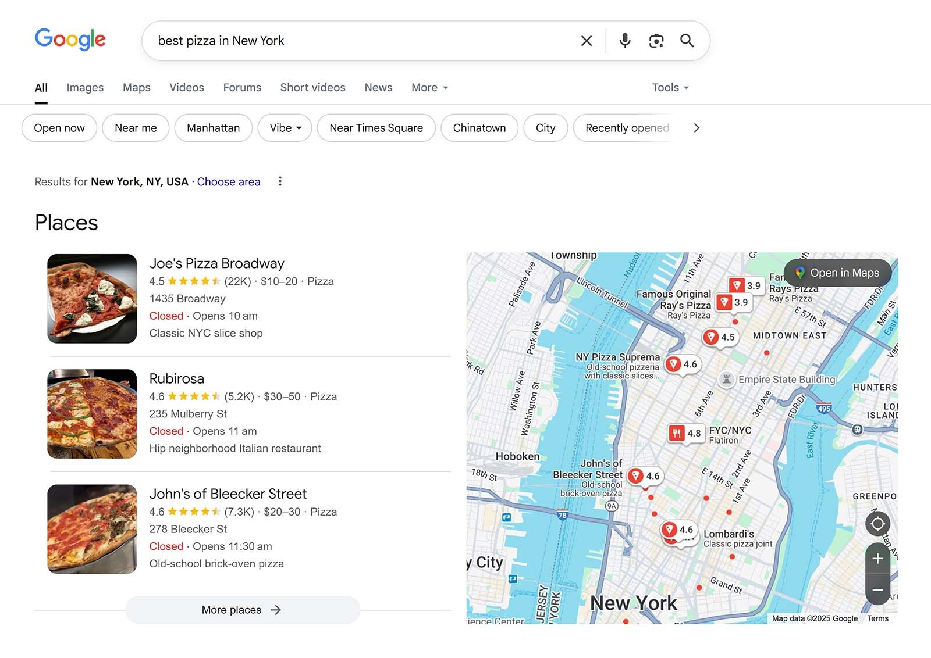This screenshot has height=658, width=931.
Task: Switch to the Images tab
Action: click(x=85, y=87)
